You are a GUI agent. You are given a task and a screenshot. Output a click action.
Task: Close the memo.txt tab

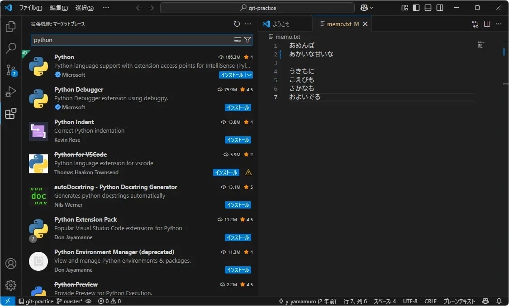pos(365,24)
